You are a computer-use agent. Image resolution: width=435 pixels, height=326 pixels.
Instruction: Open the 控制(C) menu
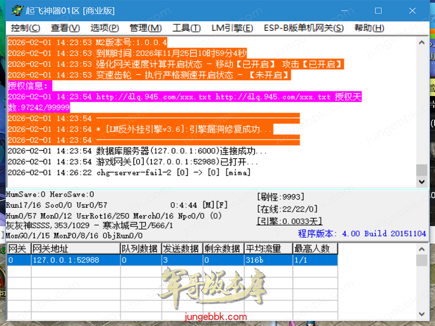25,28
